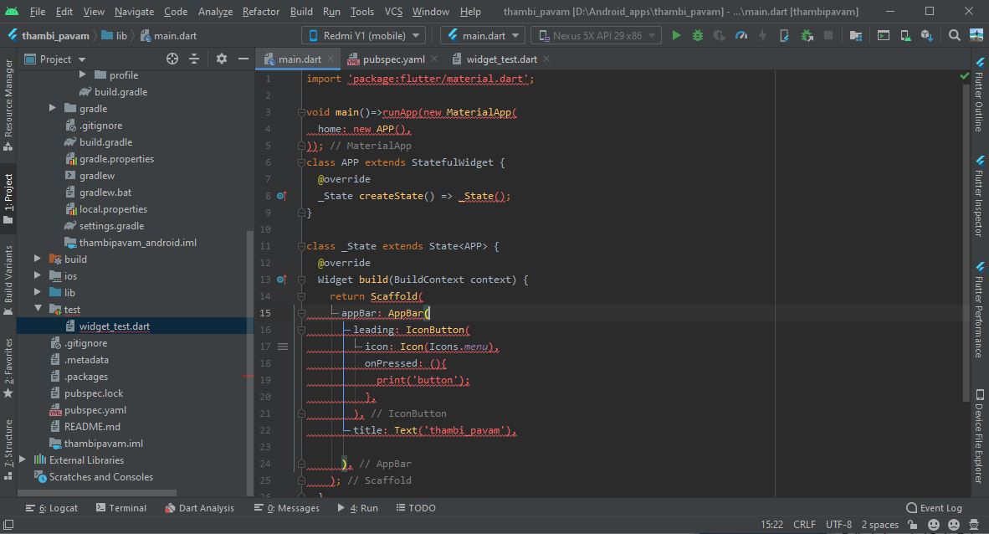Screen dimensions: 989x534
Task: Open the Dart Analysis tool window
Action: tap(199, 507)
